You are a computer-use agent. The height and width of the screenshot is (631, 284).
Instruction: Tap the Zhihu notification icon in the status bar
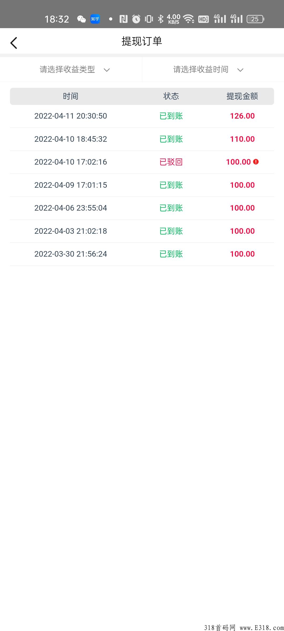tap(95, 19)
